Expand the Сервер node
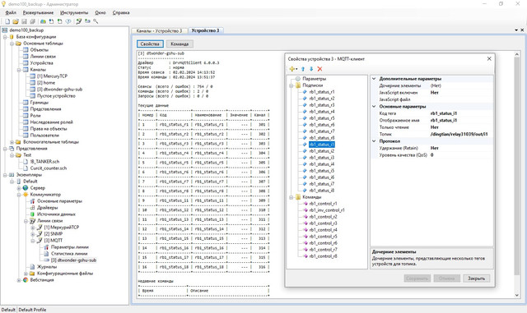This screenshot has height=313, width=527. [19, 188]
